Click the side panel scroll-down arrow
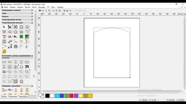Screen dimensions: 186x104 coord(35,92)
